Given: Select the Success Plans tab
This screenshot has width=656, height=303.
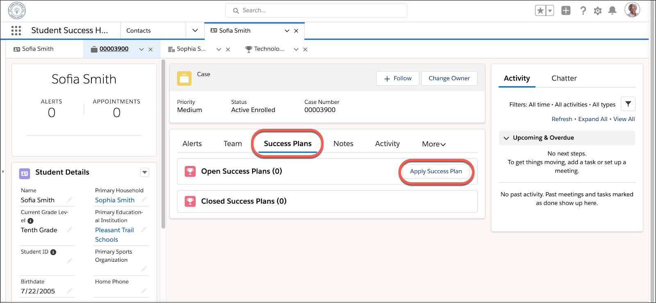Looking at the screenshot, I should (287, 144).
